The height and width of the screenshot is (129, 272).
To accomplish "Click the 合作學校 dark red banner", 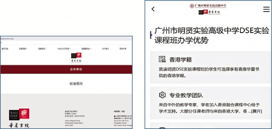I will (x=66, y=69).
